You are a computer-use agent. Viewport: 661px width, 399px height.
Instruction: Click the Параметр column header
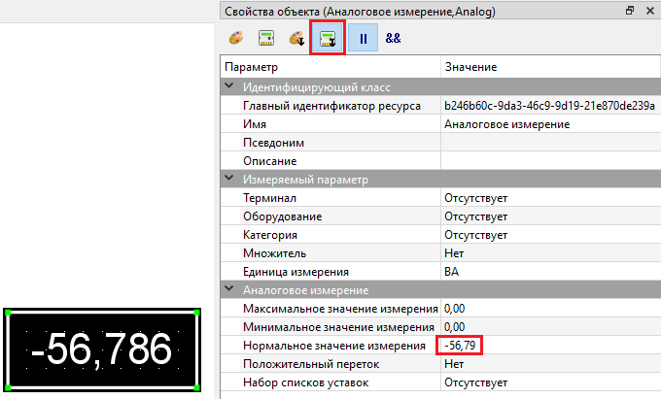pyautogui.click(x=330, y=67)
